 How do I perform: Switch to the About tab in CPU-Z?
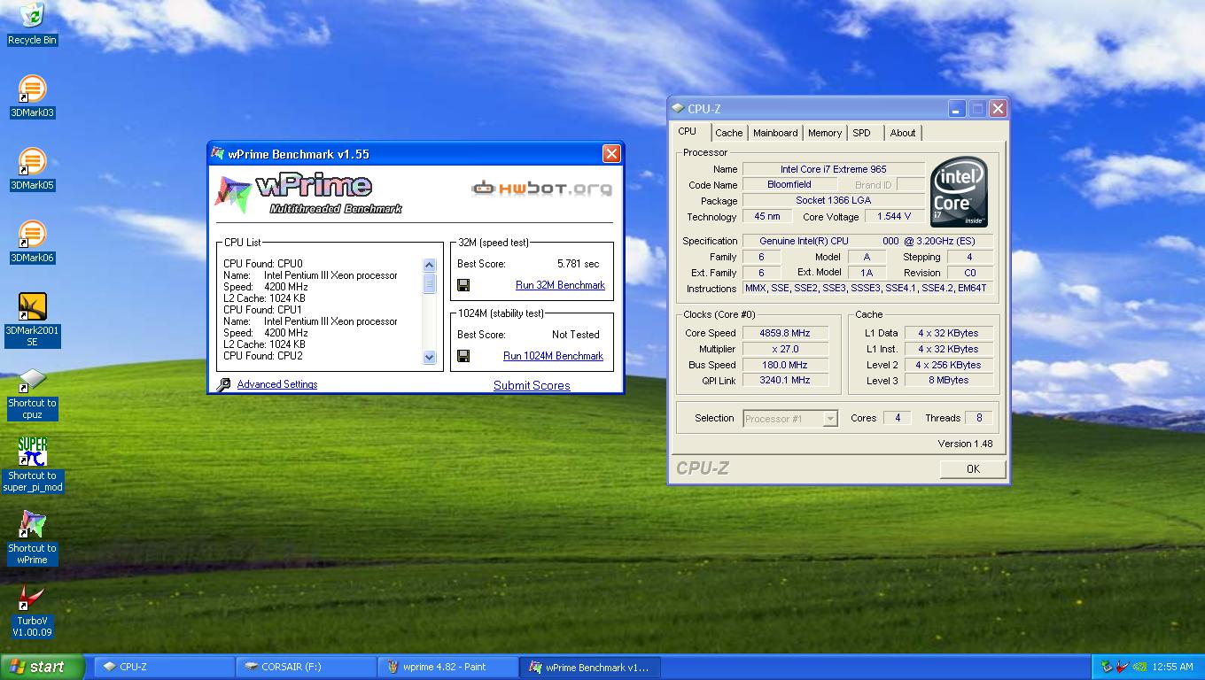[903, 133]
